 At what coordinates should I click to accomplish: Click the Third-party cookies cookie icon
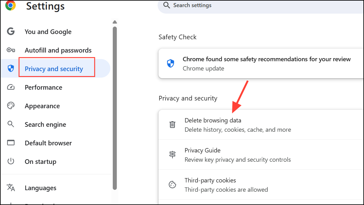pyautogui.click(x=172, y=185)
